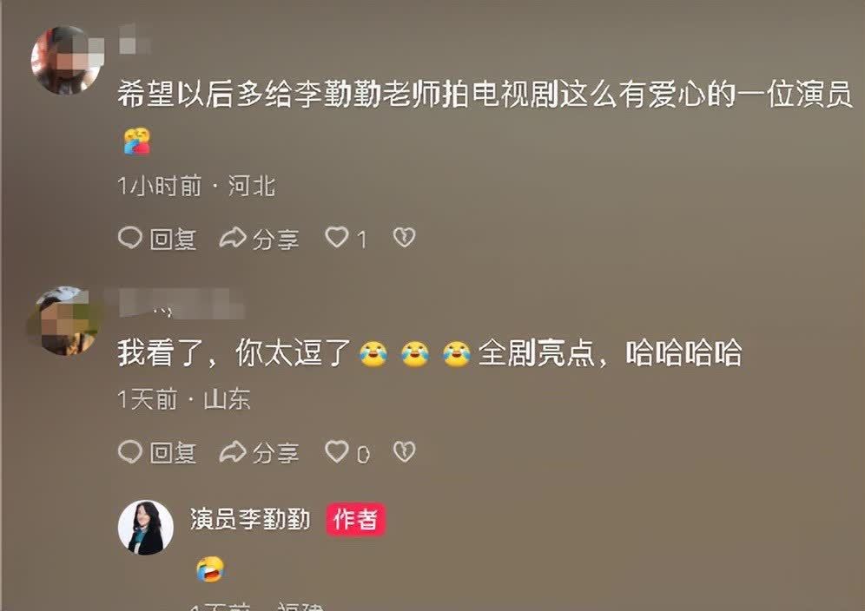Screen dimensions: 865x611
Task: Share the Shandong comment via arrow icon
Action: [x=232, y=452]
